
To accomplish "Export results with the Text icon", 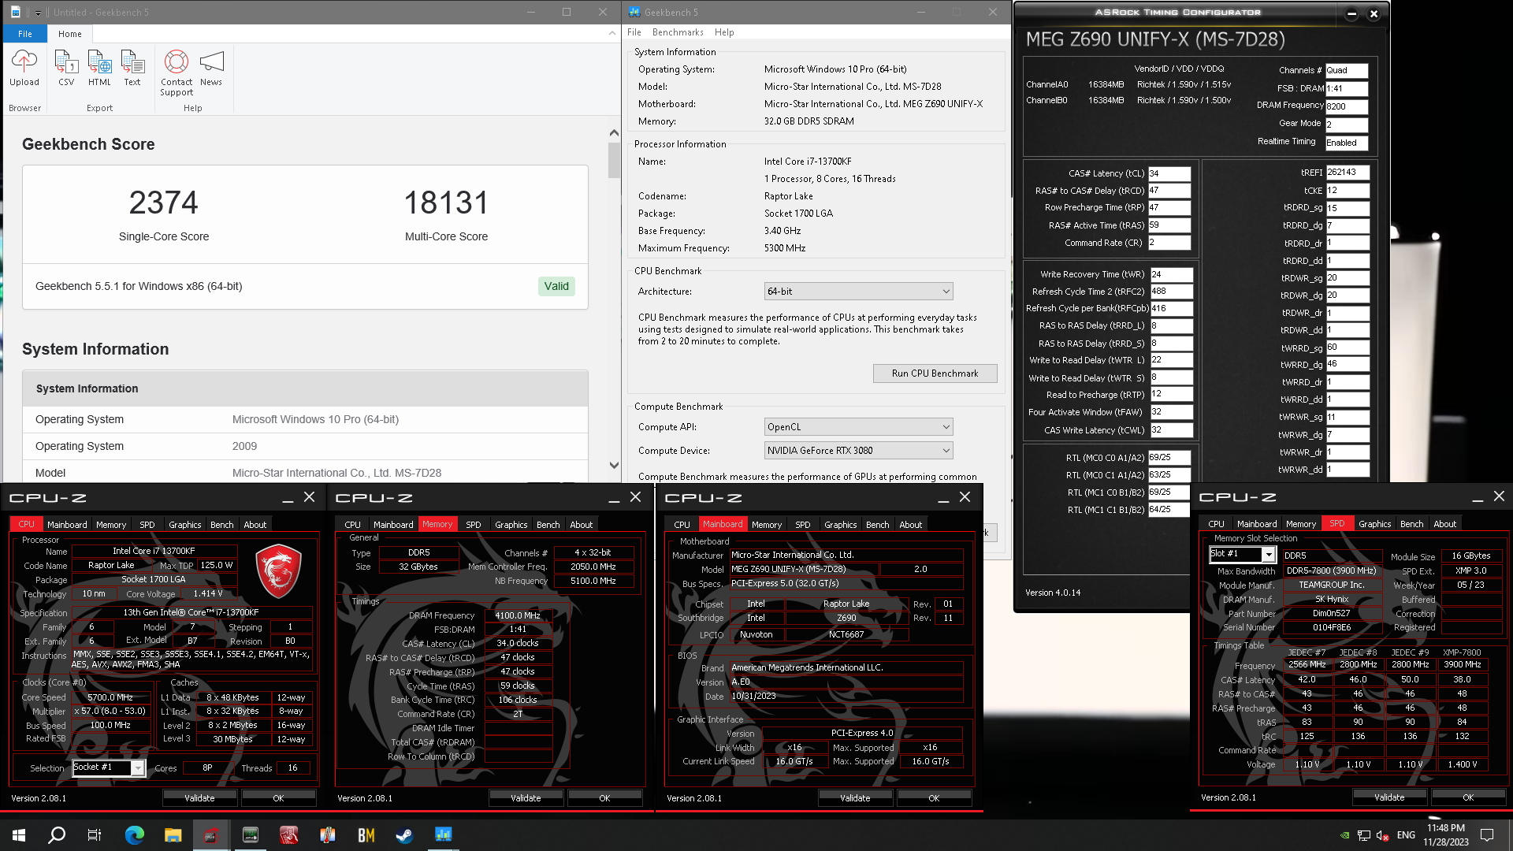I will click(132, 68).
